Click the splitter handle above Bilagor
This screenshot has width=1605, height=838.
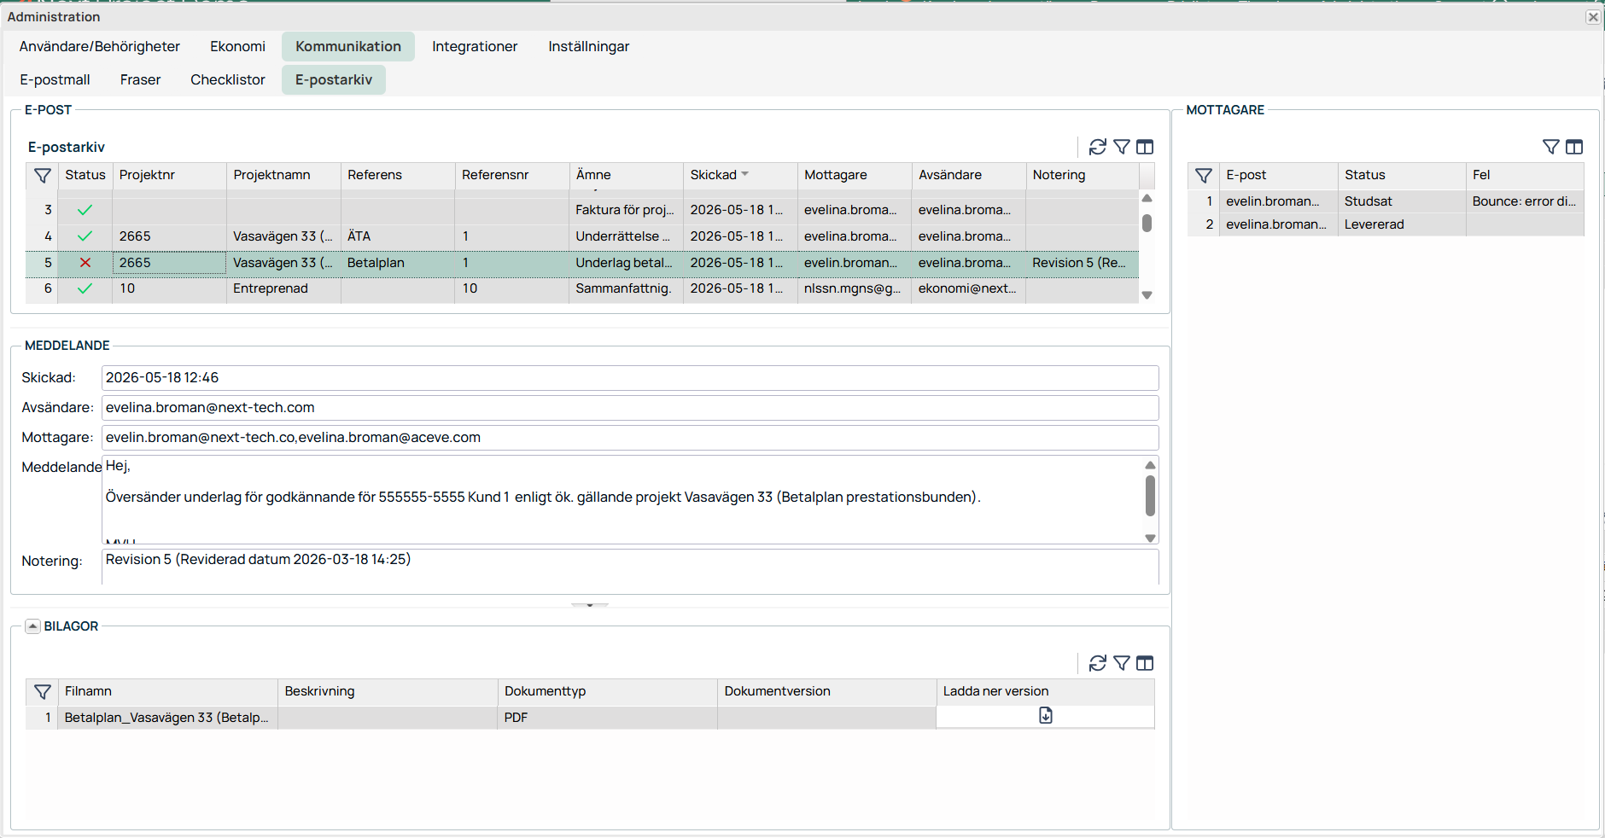coord(590,605)
